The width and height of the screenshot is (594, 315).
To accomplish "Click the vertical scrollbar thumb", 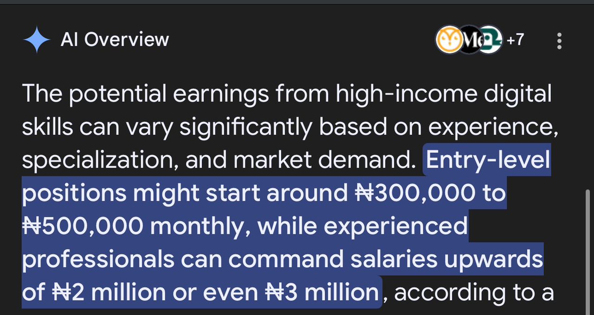I will (588, 252).
